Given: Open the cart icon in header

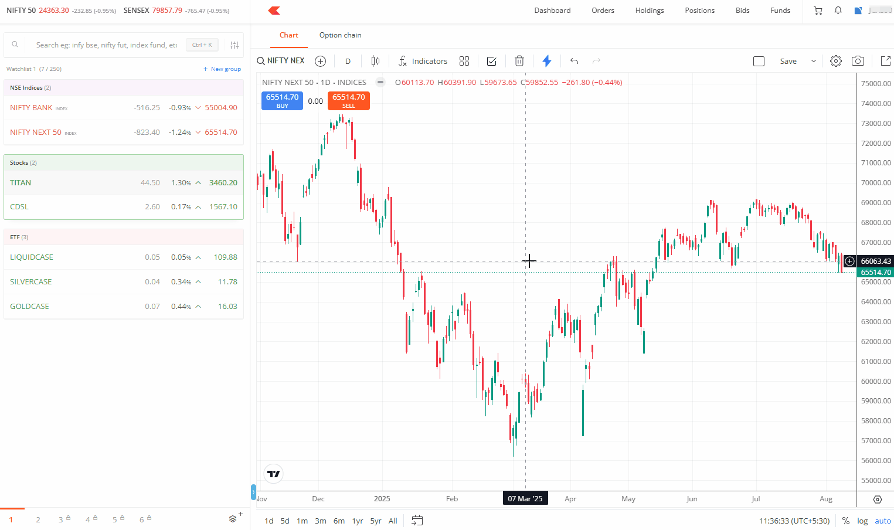Looking at the screenshot, I should point(818,11).
